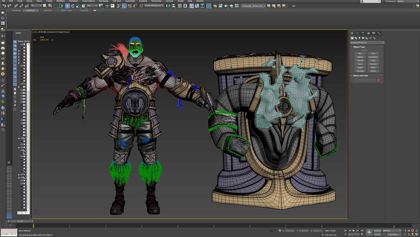Open the Workspaces Default dropdown
The image size is (420, 237).
coord(408,1)
